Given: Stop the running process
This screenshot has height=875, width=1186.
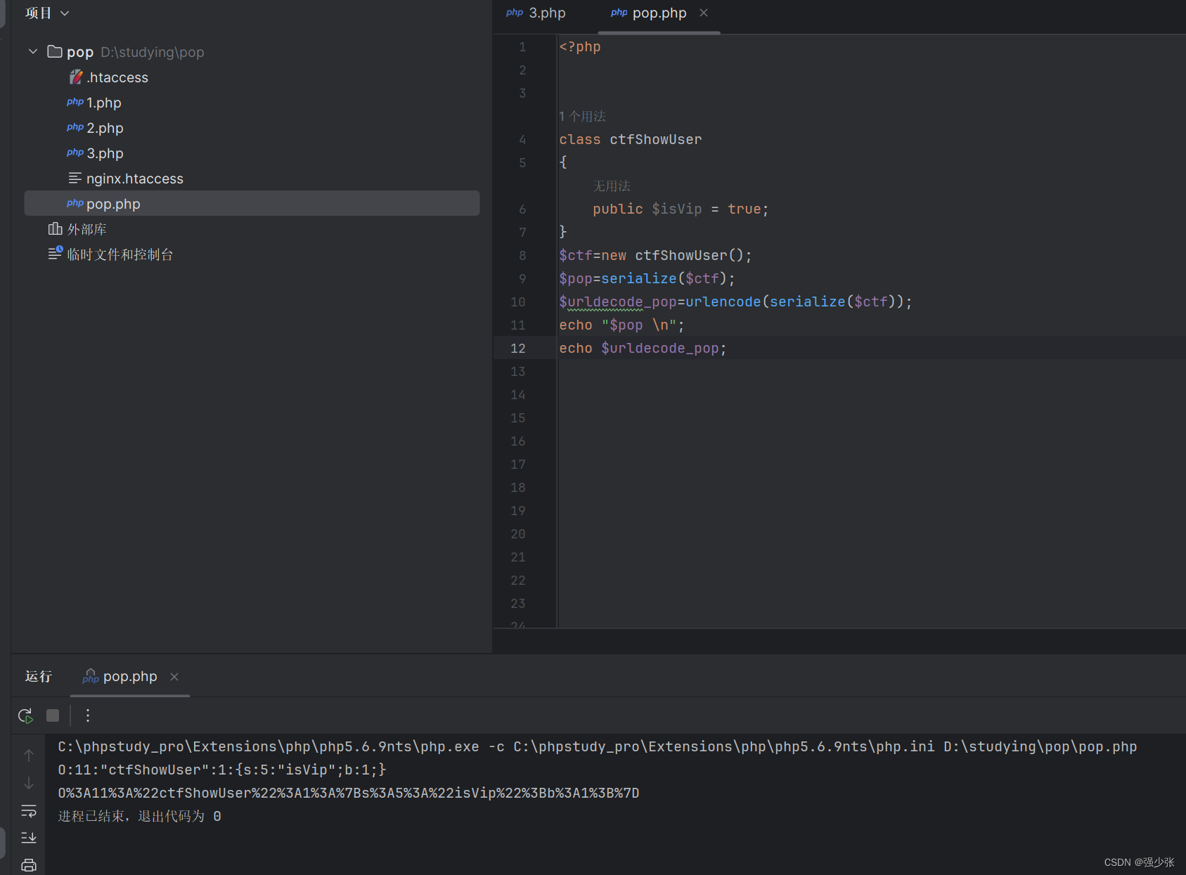Looking at the screenshot, I should 53,715.
